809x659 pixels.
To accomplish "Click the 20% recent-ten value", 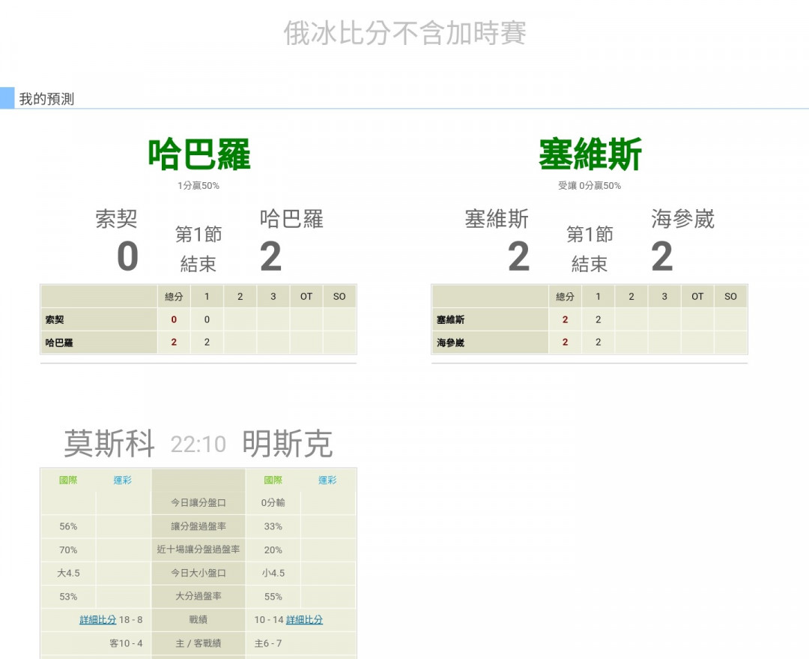I will point(273,550).
